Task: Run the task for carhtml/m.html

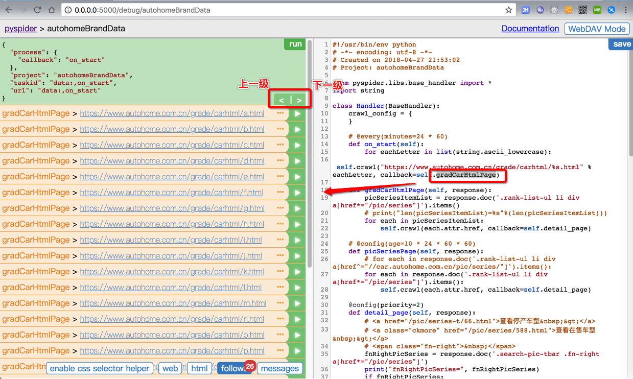Action: (297, 303)
